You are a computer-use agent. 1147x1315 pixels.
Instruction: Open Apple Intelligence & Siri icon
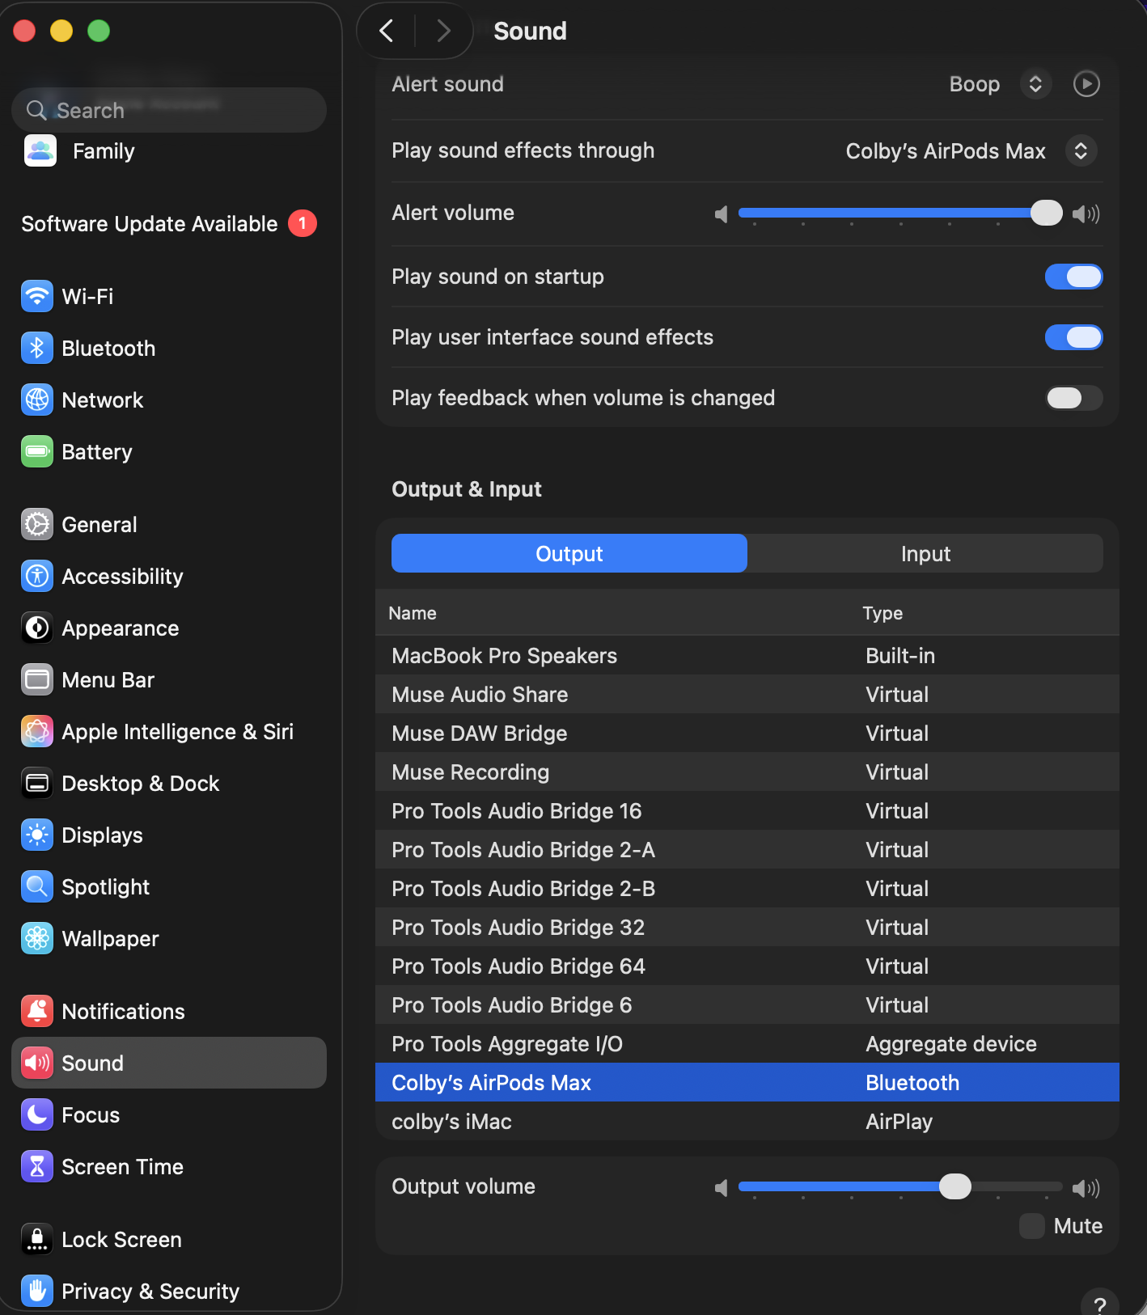[37, 731]
